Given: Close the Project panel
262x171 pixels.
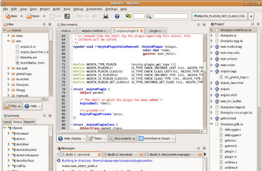Looking at the screenshot, I should [258, 24].
